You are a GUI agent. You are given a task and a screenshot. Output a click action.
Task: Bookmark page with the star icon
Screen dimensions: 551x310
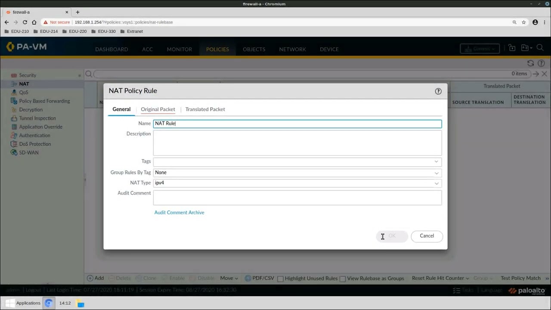click(524, 22)
